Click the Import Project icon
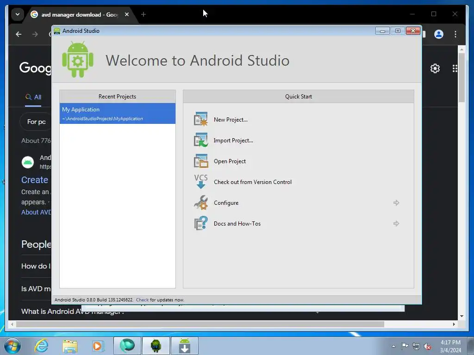Screen dimensions: 474x355 201,140
